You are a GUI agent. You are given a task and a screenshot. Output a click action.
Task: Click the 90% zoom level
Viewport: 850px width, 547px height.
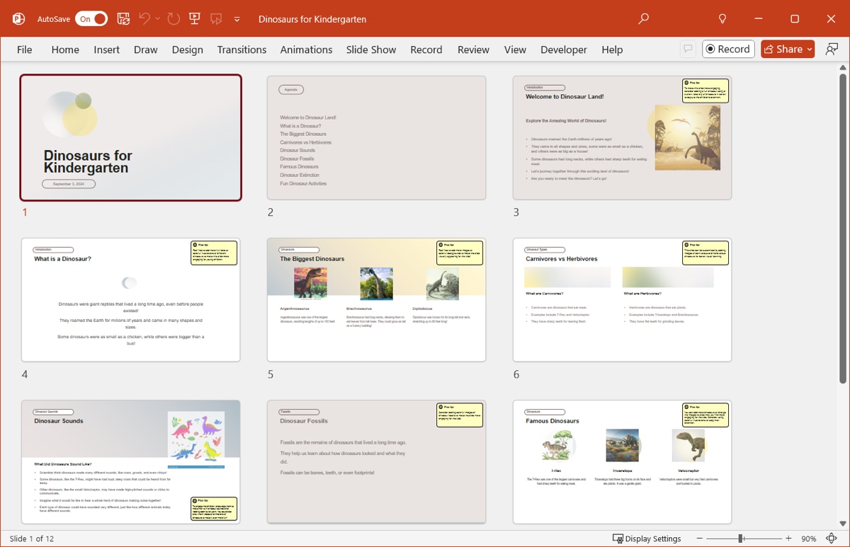point(808,539)
